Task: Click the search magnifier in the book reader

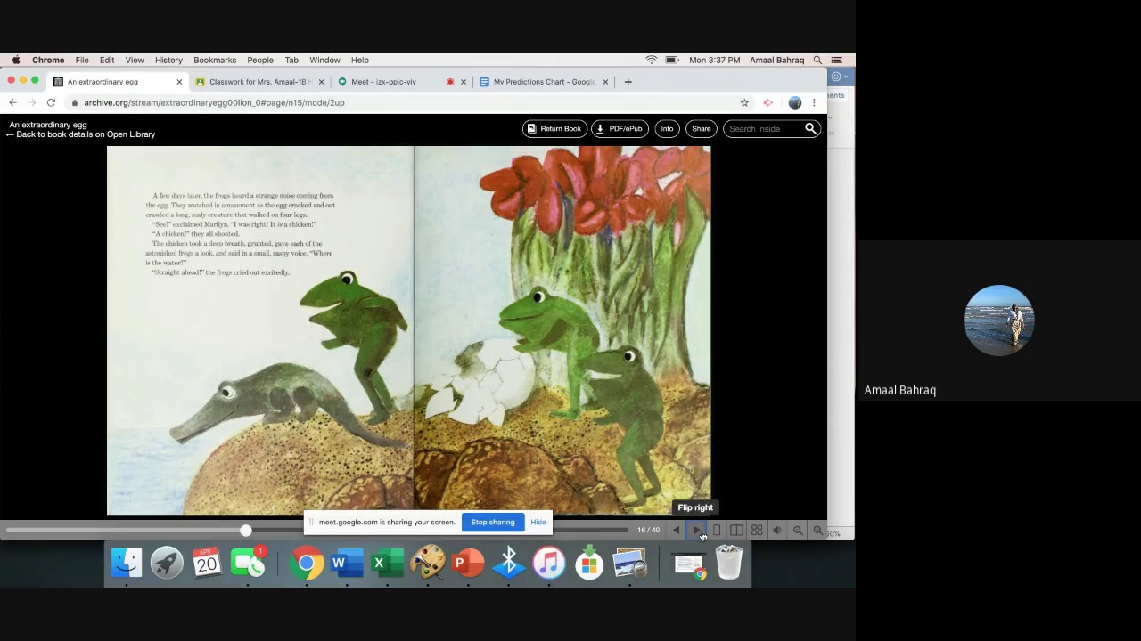Action: click(x=810, y=129)
